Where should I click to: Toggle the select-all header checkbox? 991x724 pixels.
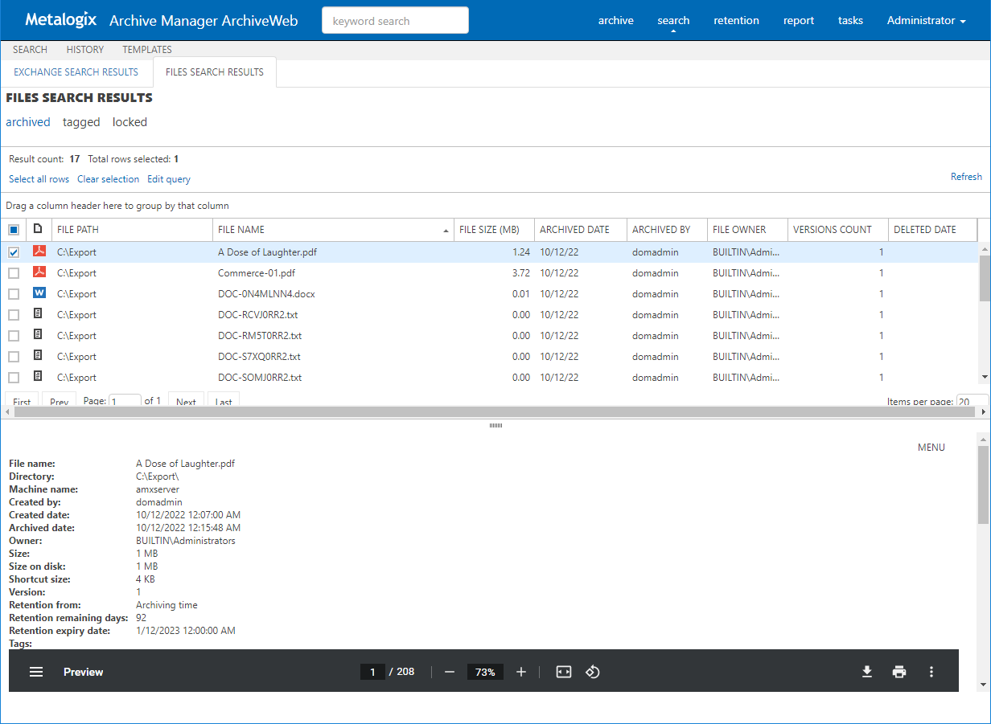[x=14, y=230]
